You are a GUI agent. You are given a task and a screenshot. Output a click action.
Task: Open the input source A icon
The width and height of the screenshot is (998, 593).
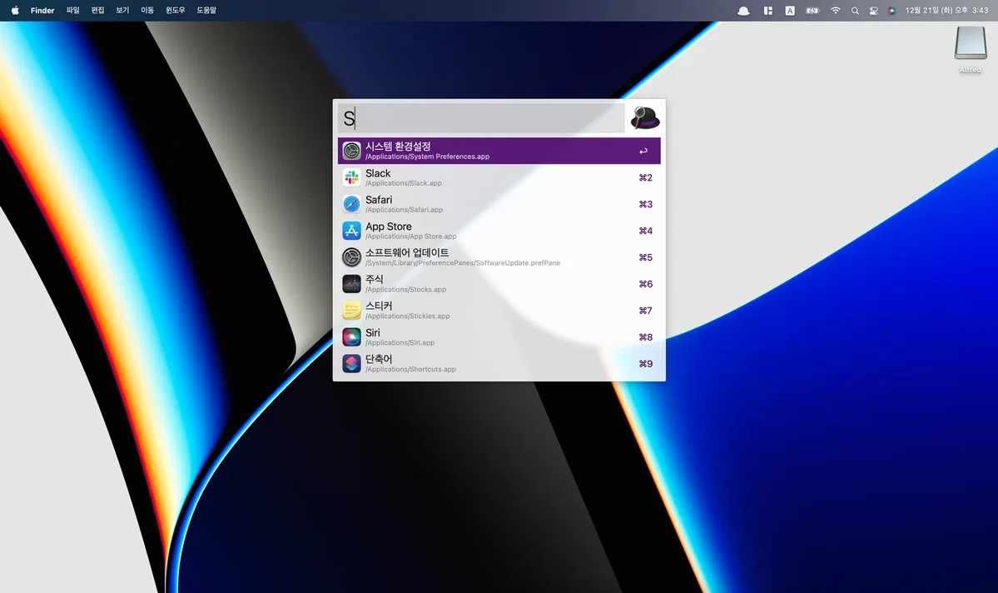click(x=790, y=11)
